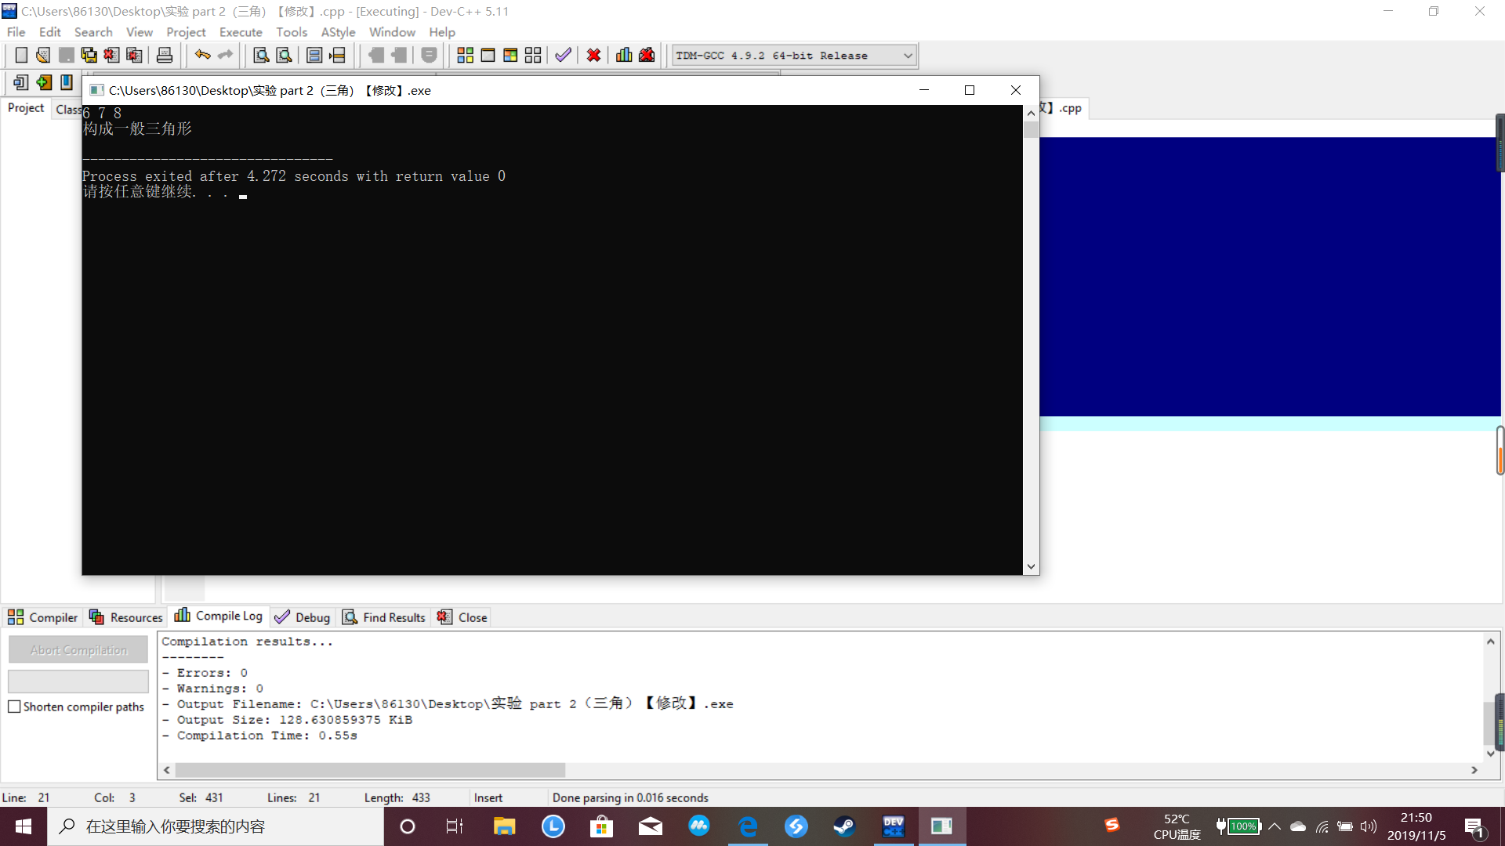1505x846 pixels.
Task: Click the Compile grid icon
Action: (465, 56)
